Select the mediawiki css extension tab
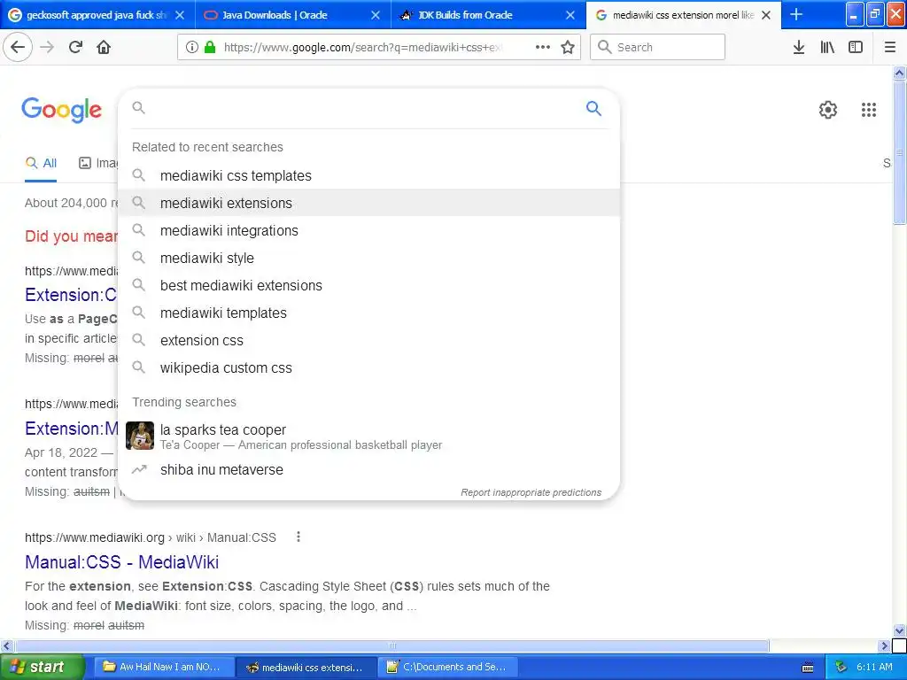The image size is (907, 680). [x=683, y=15]
